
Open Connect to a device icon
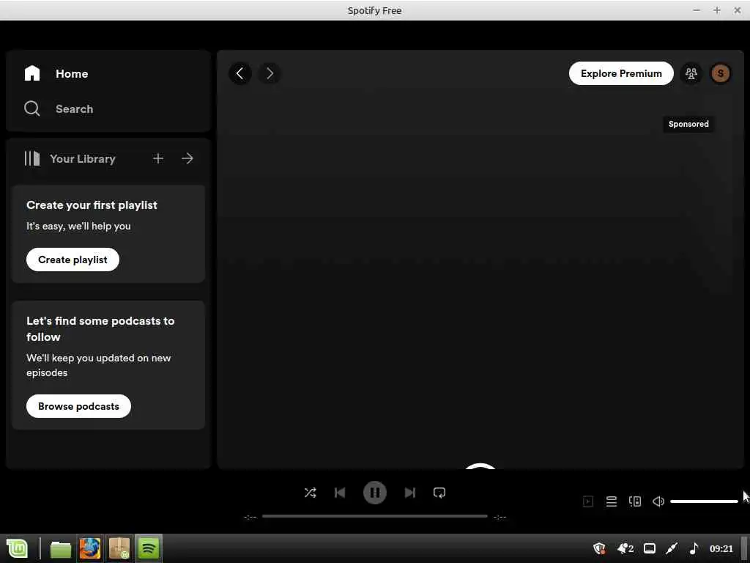click(635, 501)
